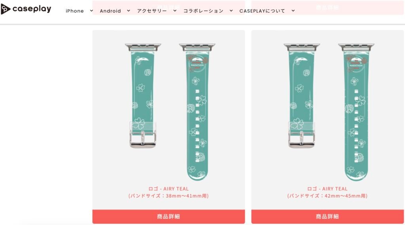Open the CASEPLAYについて menu
The image size is (405, 225).
tap(262, 11)
